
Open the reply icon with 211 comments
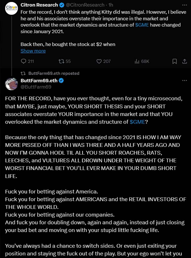24,61
